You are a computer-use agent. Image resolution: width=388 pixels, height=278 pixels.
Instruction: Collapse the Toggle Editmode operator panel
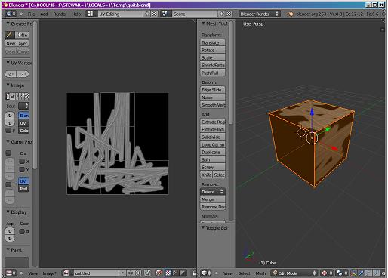[203, 227]
